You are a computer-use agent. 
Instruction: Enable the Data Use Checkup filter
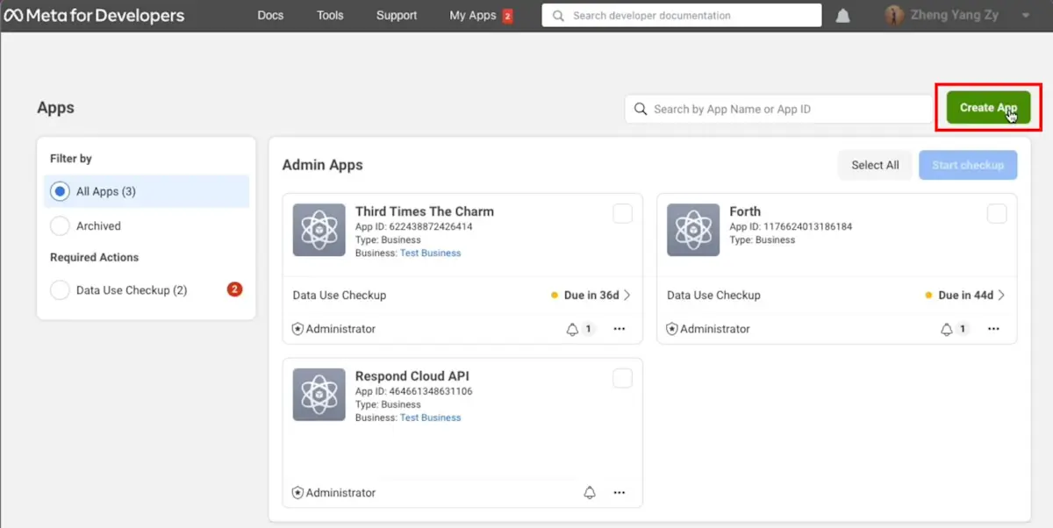[x=60, y=290]
